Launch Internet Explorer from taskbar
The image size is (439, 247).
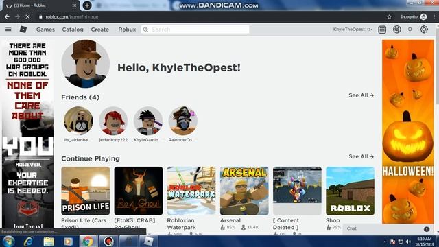pyautogui.click(x=28, y=242)
